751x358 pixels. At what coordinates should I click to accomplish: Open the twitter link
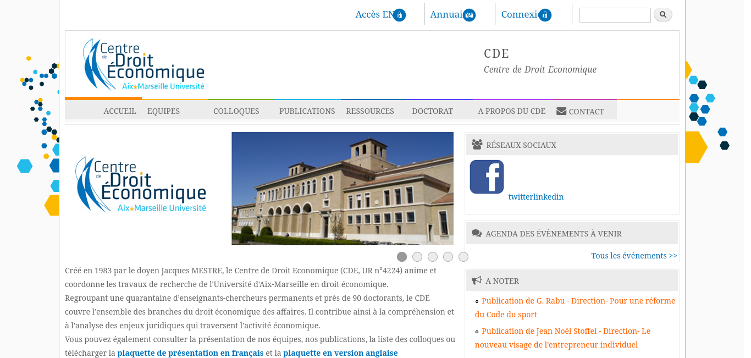[520, 197]
